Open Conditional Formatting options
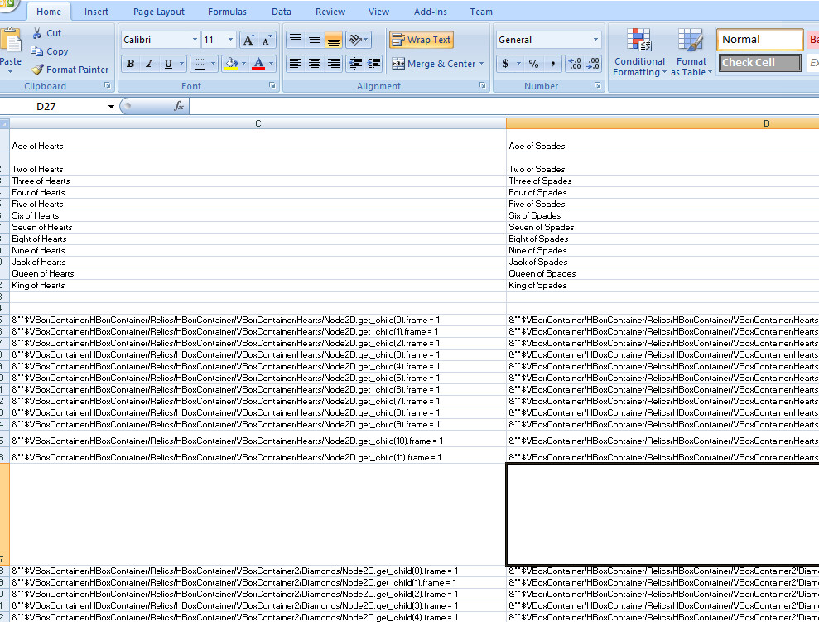Screen dimensions: 819x622 click(x=638, y=51)
